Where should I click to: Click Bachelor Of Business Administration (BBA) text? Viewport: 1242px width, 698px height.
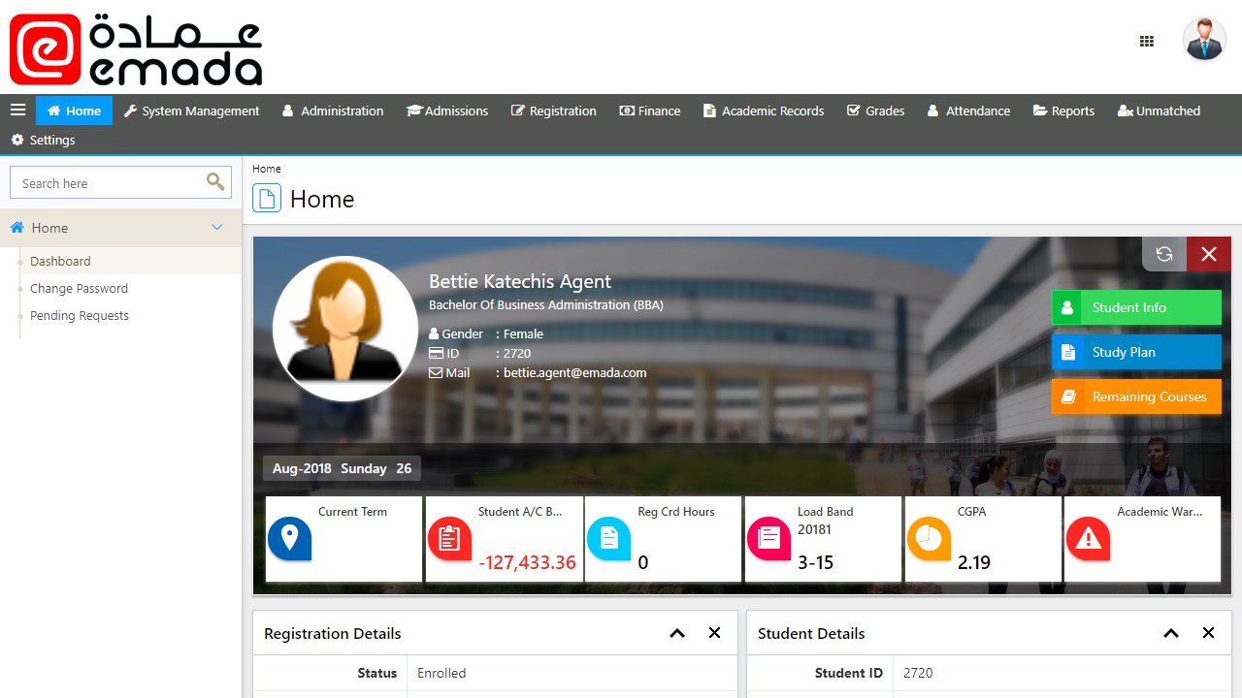(x=546, y=304)
